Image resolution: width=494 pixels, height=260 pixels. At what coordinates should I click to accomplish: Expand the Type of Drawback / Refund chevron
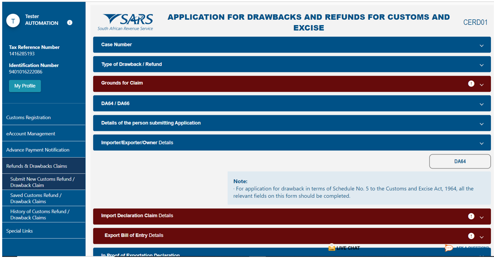[482, 65]
